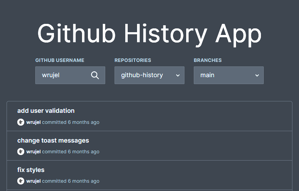Click the 'GITHUB USERNAME' label
Viewport: 299px width, 191px height.
pos(60,60)
